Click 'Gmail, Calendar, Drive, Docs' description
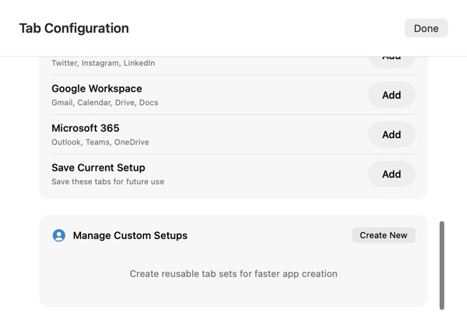The height and width of the screenshot is (326, 467). click(105, 102)
